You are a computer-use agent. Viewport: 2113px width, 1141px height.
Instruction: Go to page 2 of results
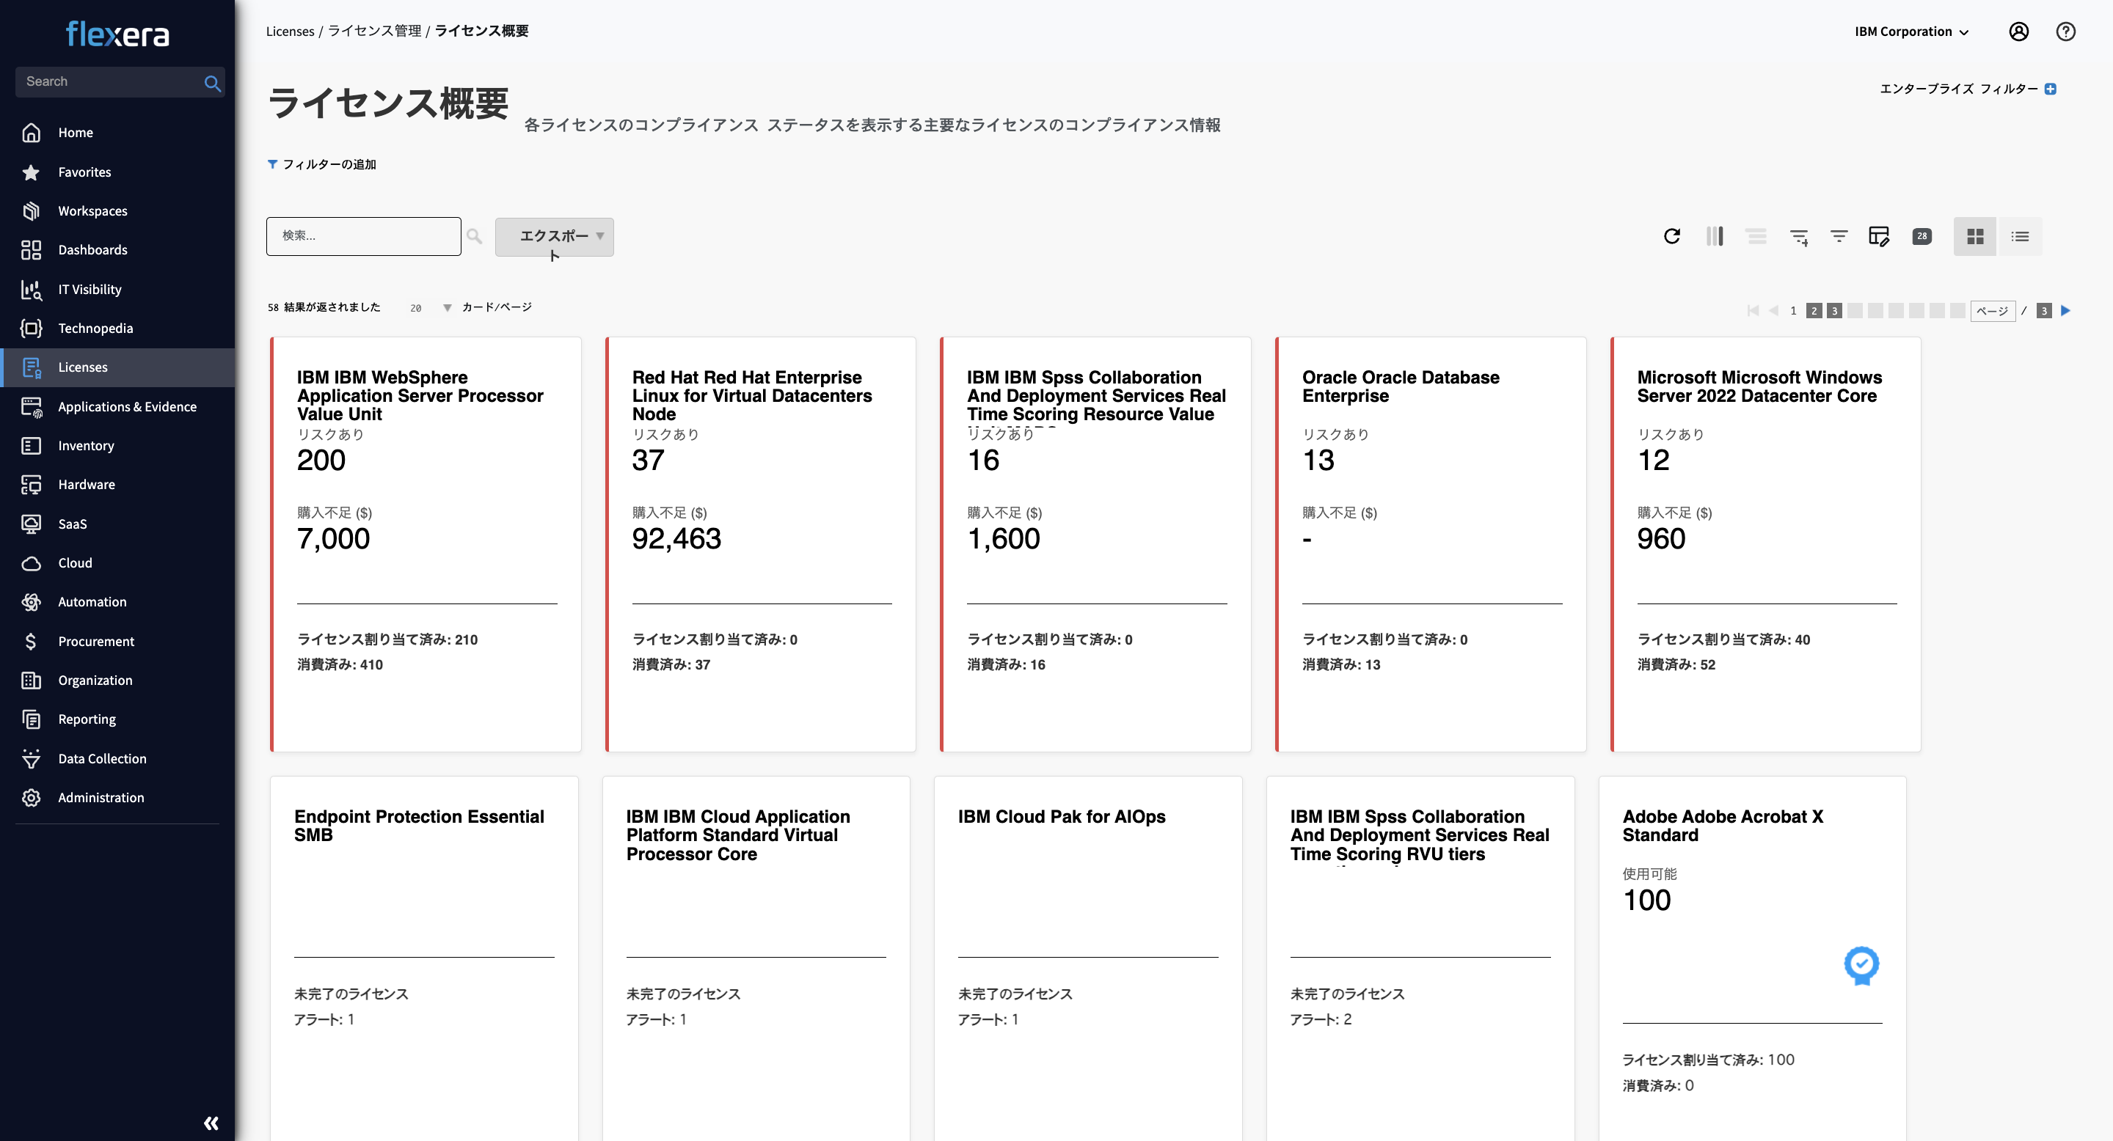[1814, 311]
